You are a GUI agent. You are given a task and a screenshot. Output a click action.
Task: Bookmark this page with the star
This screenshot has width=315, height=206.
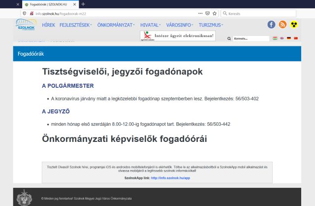(x=215, y=13)
